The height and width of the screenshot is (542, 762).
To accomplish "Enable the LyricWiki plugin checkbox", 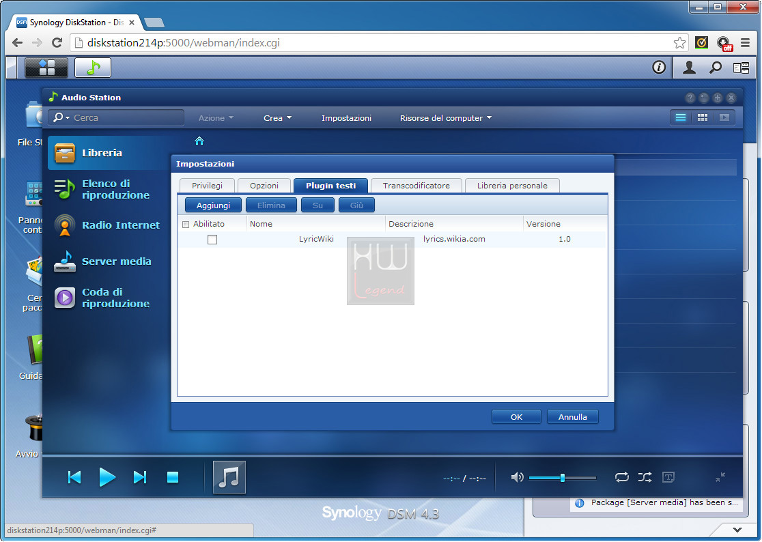I will (x=212, y=240).
